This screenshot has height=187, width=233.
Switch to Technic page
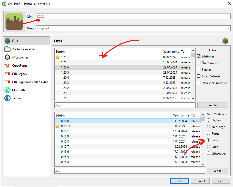coord(27,98)
